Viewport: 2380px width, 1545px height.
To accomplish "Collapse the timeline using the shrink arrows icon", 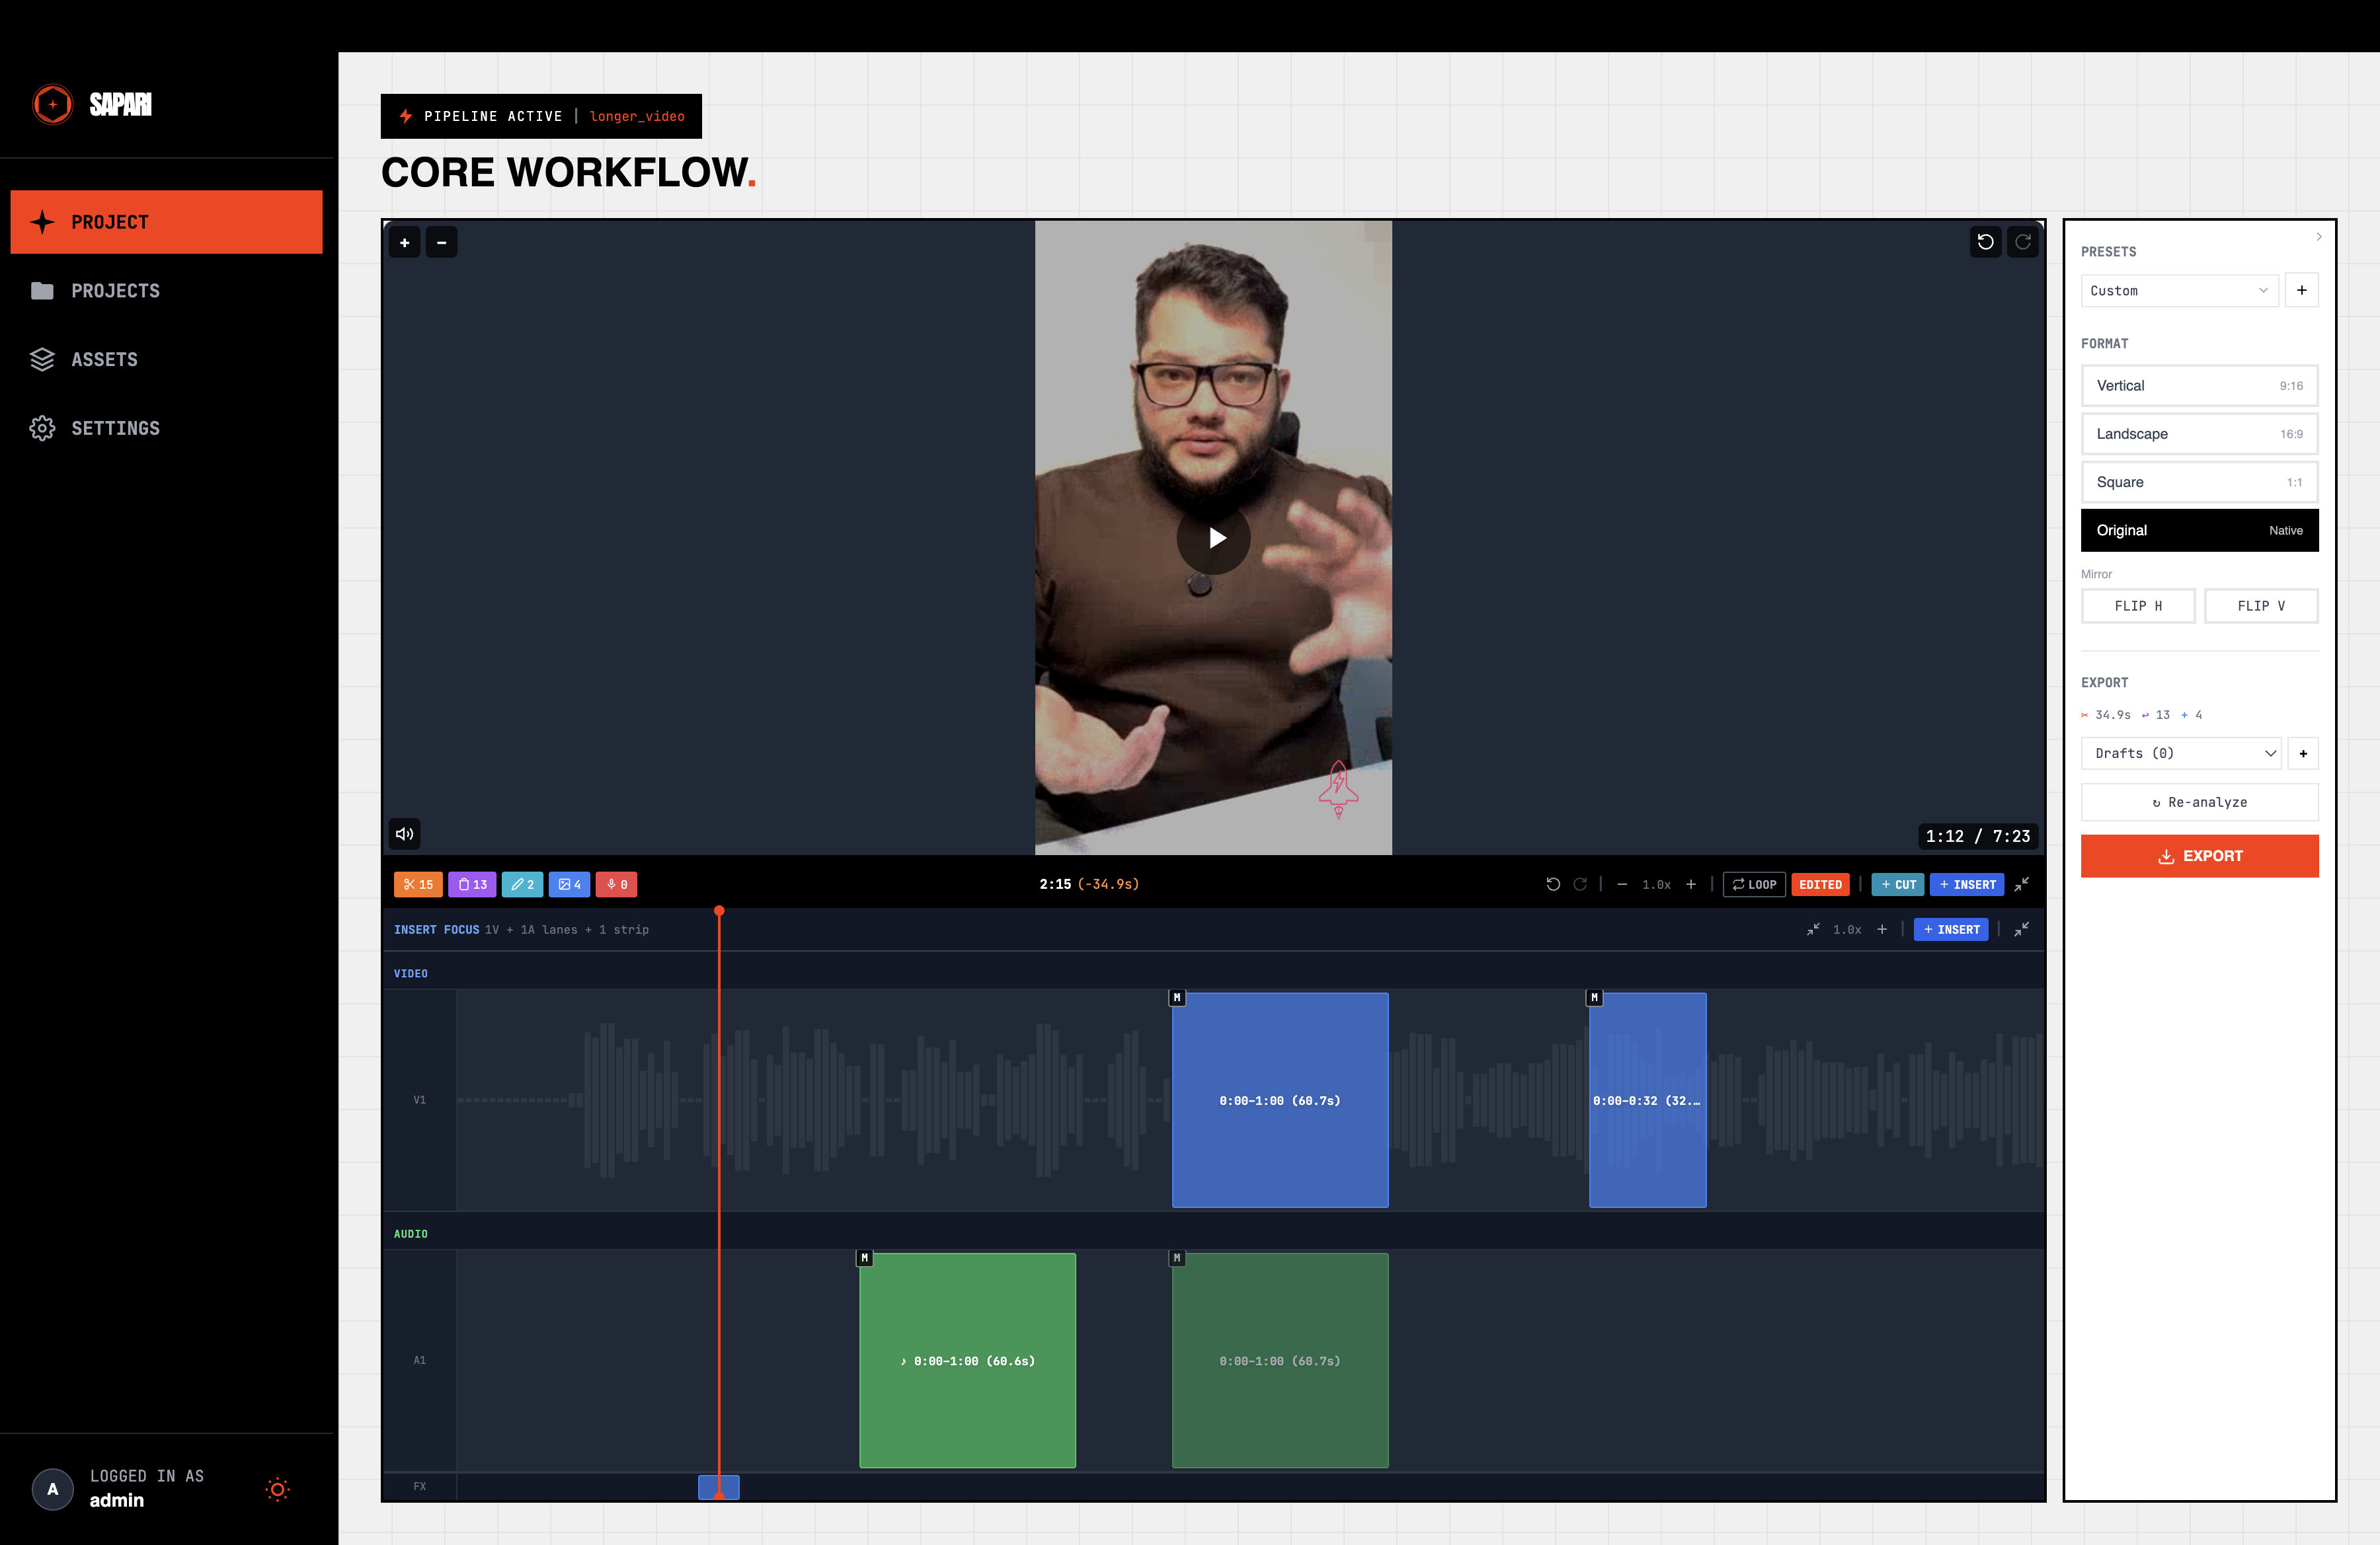I will pyautogui.click(x=2022, y=884).
